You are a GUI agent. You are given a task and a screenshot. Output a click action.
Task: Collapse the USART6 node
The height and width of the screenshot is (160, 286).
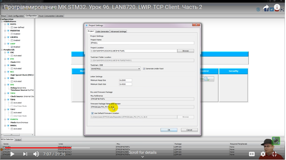click(x=5, y=119)
